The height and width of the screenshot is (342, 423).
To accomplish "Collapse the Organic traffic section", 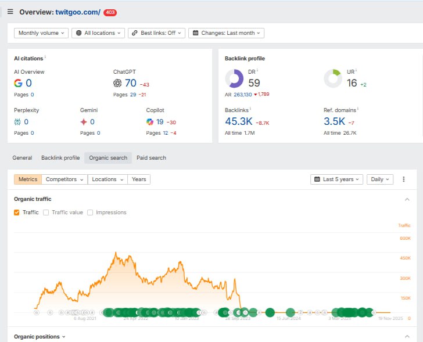I will pos(406,199).
